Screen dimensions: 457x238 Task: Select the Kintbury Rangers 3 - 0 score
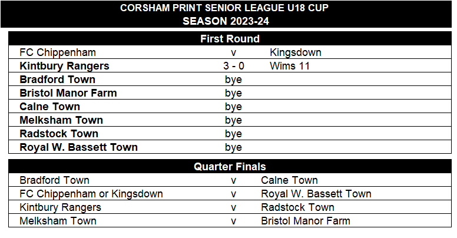point(233,66)
